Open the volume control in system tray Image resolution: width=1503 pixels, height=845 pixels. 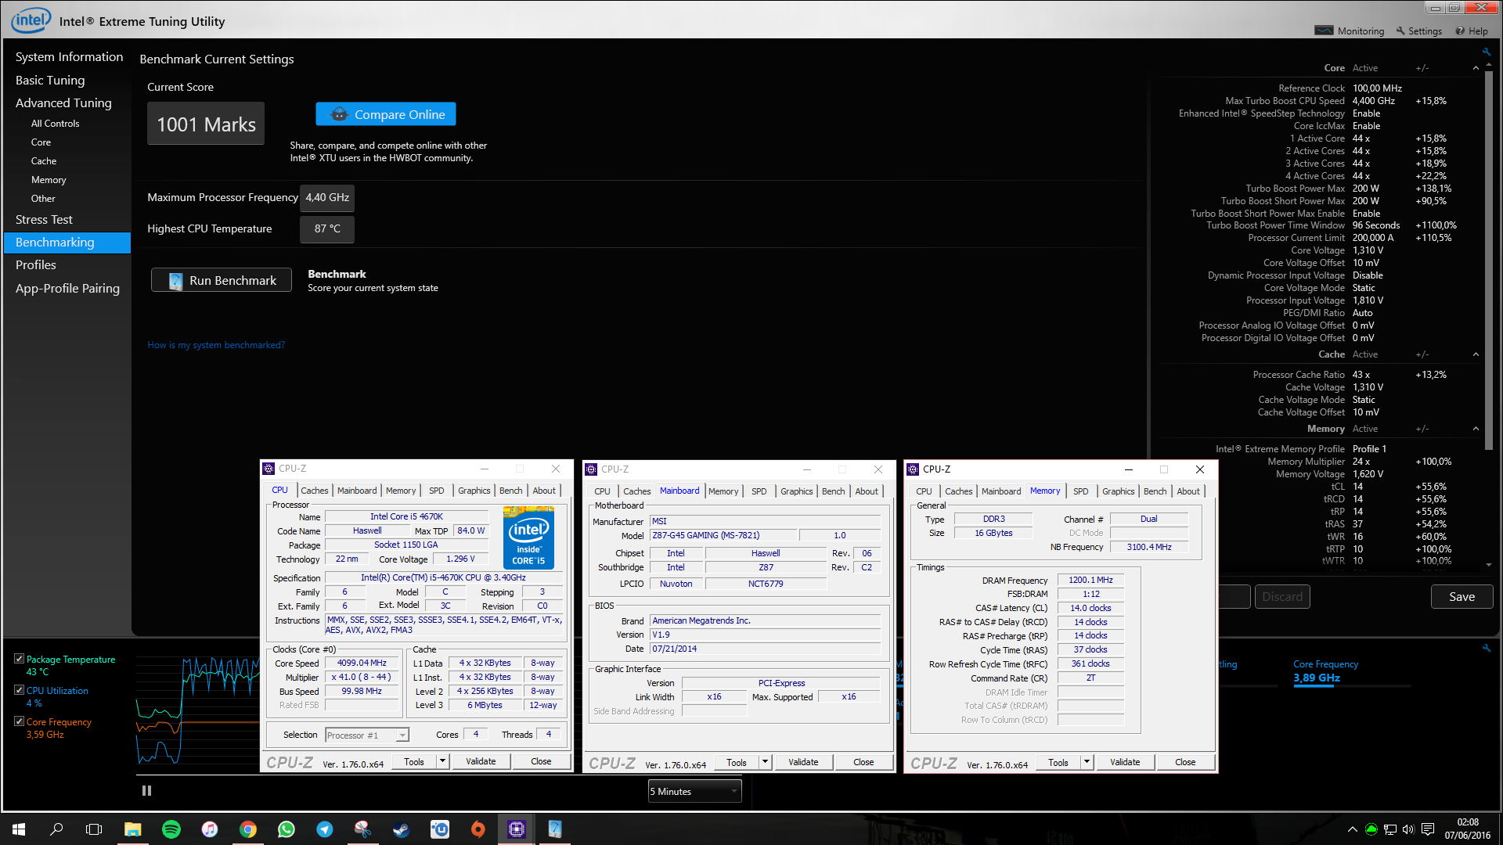point(1408,829)
